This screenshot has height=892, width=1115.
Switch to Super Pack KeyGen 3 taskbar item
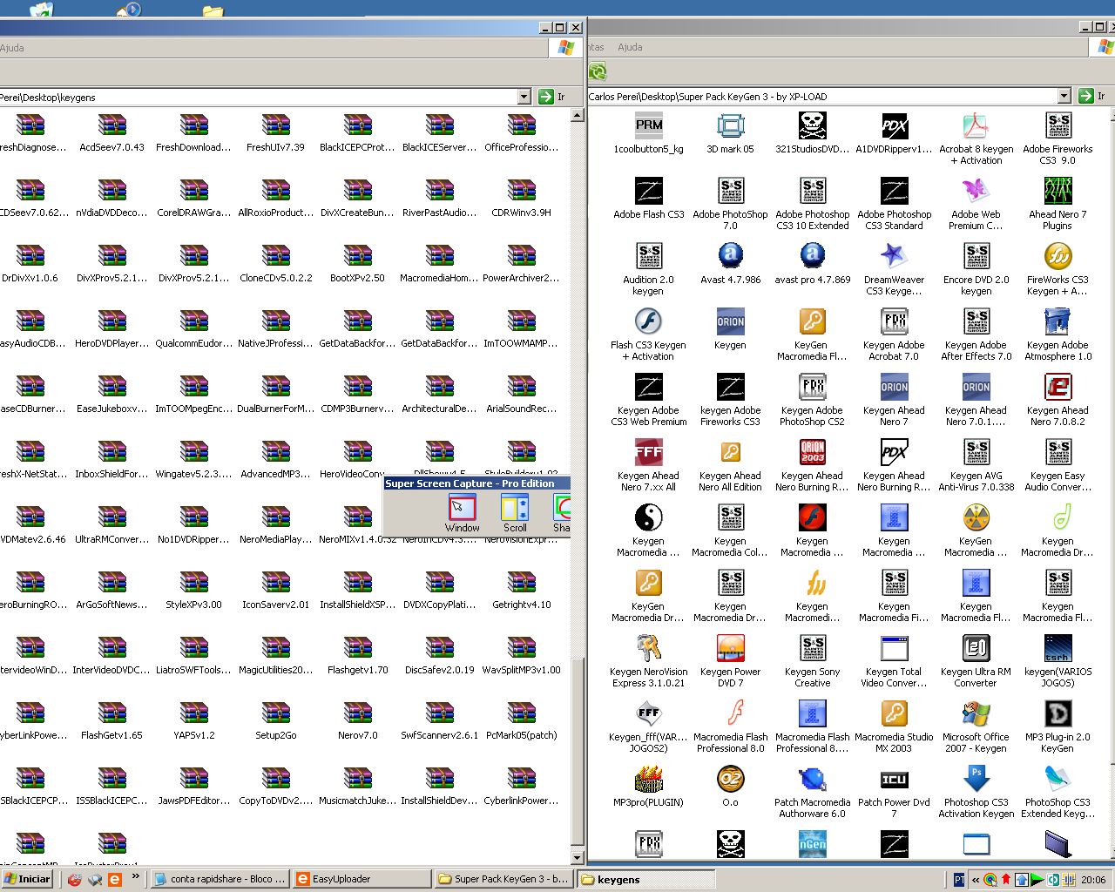(503, 879)
